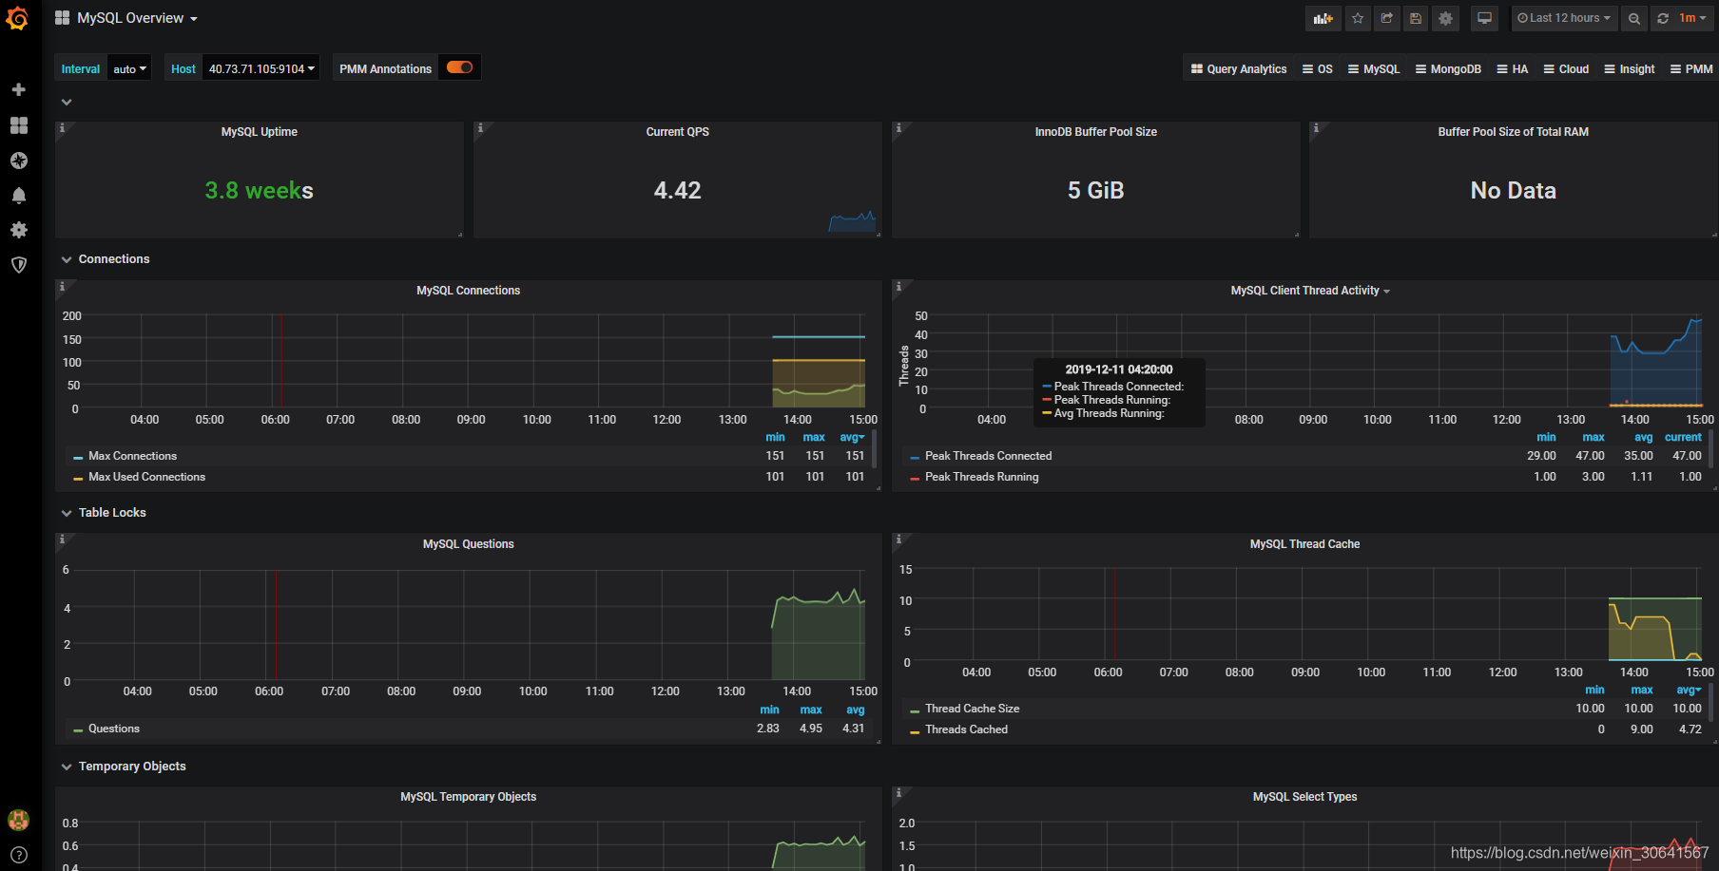Open the MongoDB dashboards menu
This screenshot has width=1719, height=871.
click(x=1448, y=68)
